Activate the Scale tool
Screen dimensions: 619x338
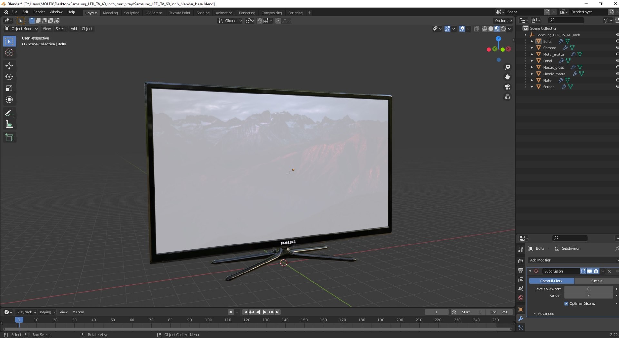pos(9,88)
